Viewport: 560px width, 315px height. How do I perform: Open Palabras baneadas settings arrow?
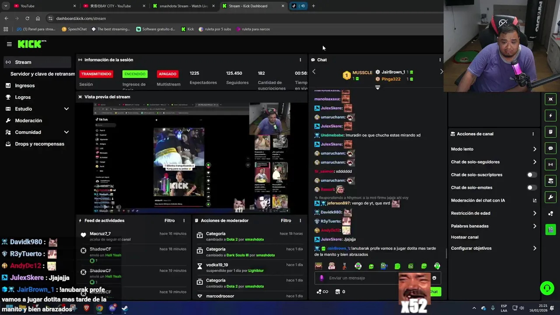pyautogui.click(x=535, y=226)
